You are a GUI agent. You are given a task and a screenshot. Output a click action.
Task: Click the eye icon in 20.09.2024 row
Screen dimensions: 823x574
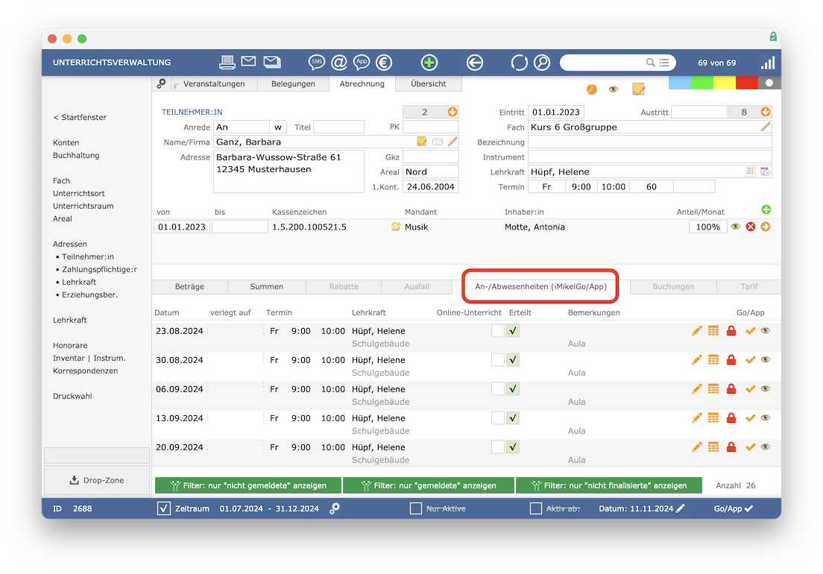coord(766,447)
